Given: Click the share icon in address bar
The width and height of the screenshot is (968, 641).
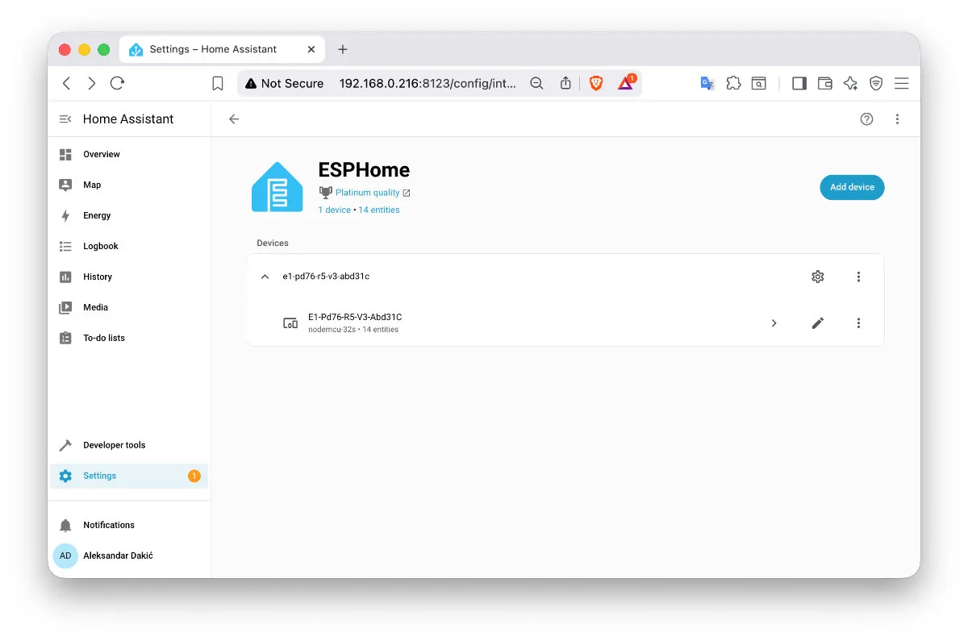Looking at the screenshot, I should [x=565, y=83].
